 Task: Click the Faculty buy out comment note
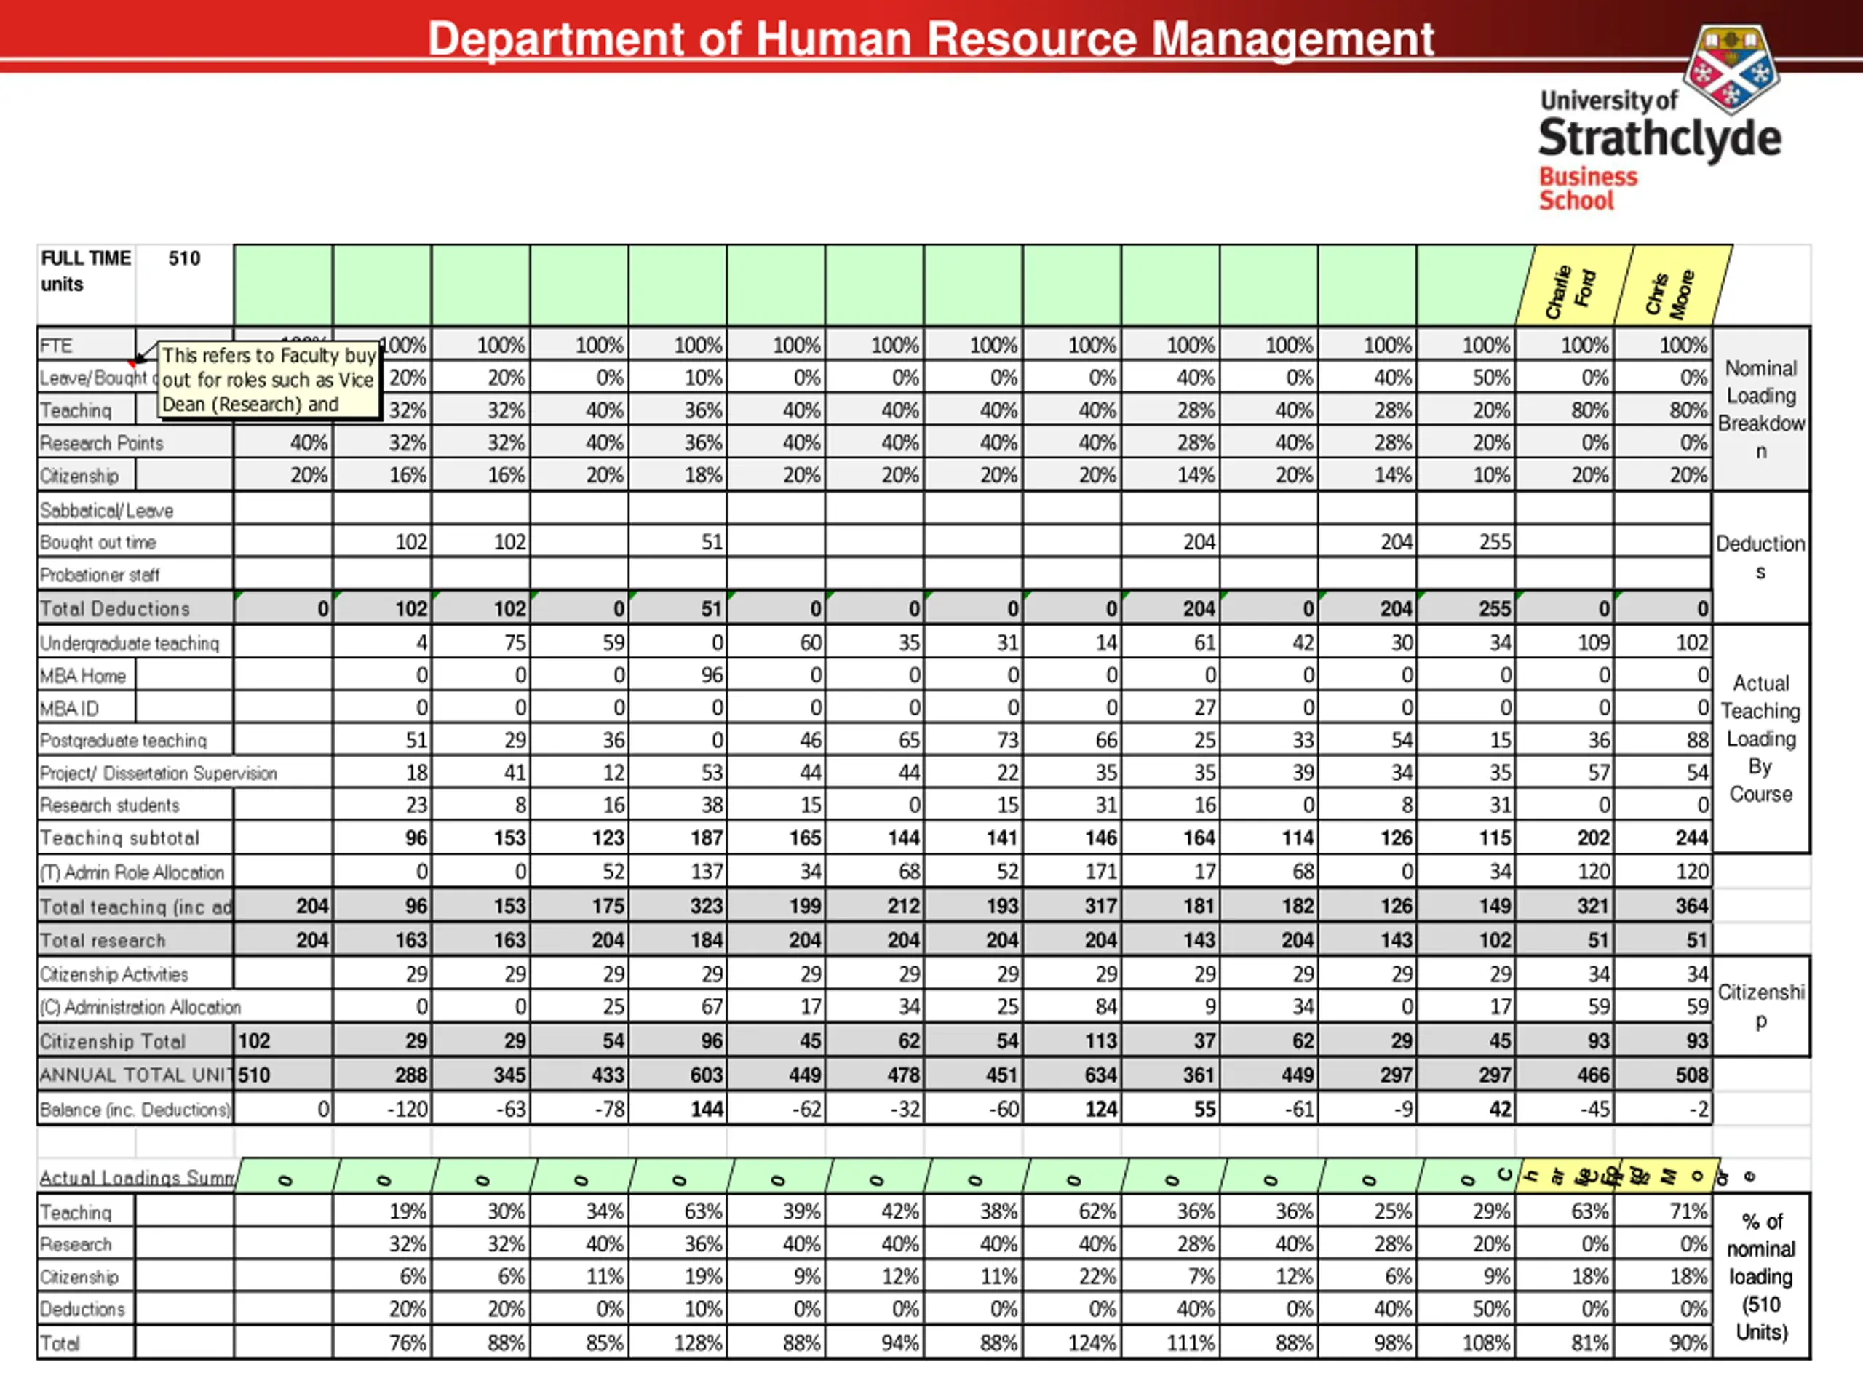pyautogui.click(x=269, y=380)
